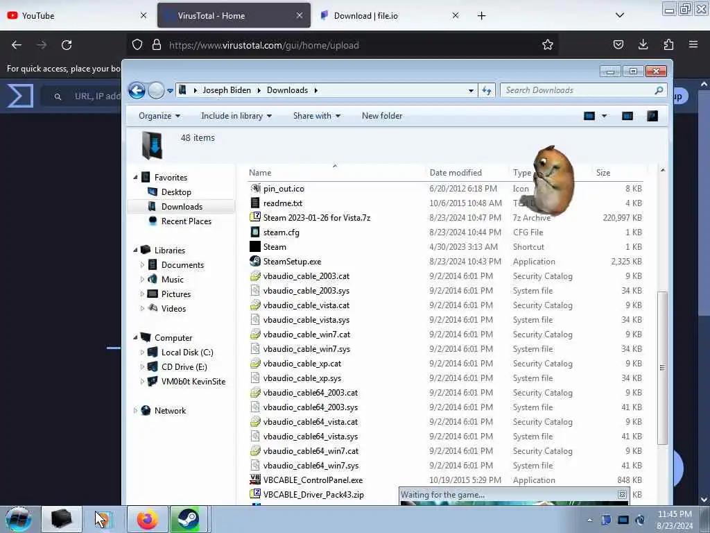Switch to the YouTube browser tab

coord(77,15)
